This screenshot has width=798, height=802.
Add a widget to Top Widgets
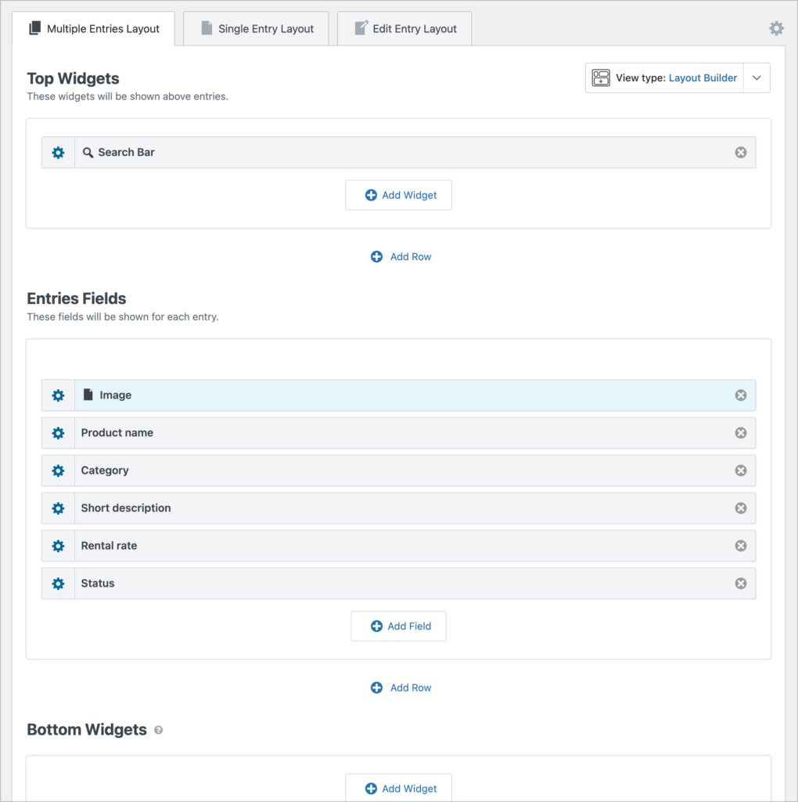398,194
